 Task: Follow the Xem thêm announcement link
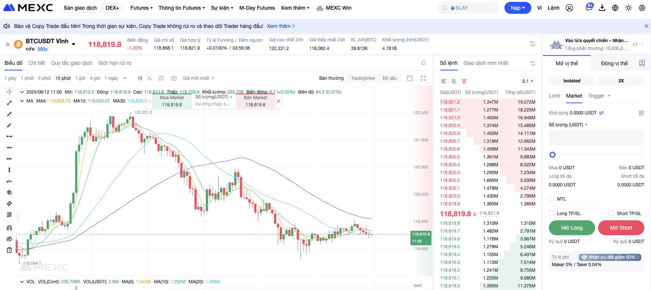click(x=281, y=26)
